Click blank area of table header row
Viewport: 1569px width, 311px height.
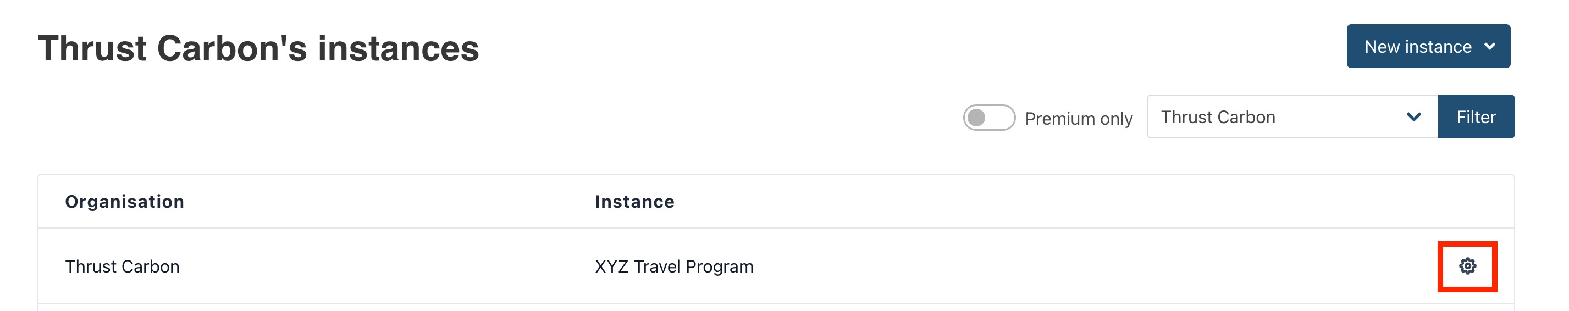click(1035, 202)
